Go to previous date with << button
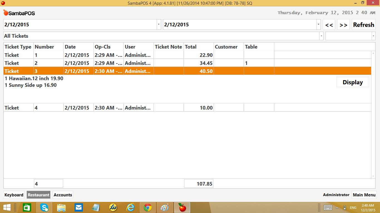 [x=329, y=25]
